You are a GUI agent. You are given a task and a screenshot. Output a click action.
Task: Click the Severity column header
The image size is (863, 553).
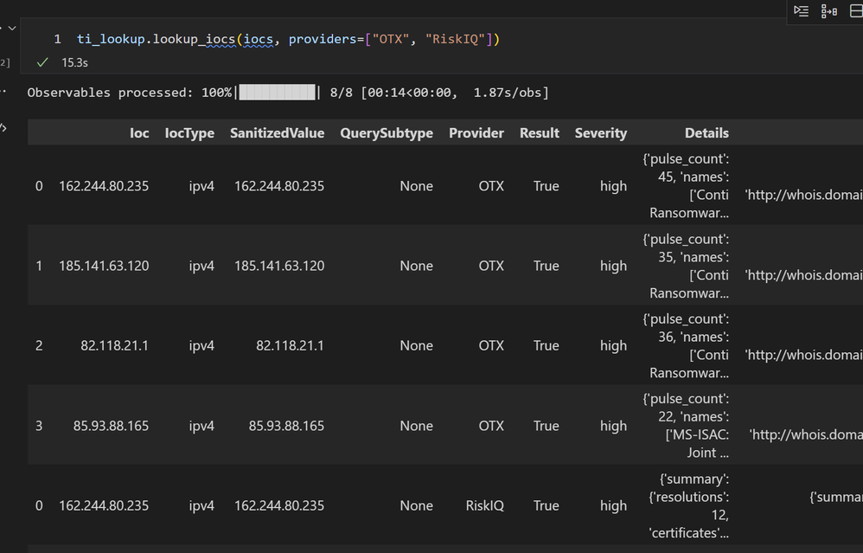(x=600, y=132)
